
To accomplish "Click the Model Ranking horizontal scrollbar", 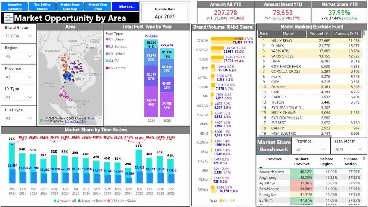I will [295, 136].
